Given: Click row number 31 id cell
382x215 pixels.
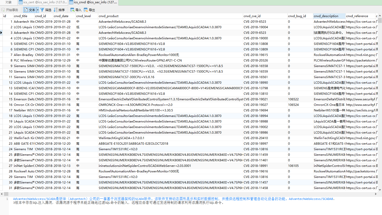Looking at the screenshot, I should tap(8, 188).
